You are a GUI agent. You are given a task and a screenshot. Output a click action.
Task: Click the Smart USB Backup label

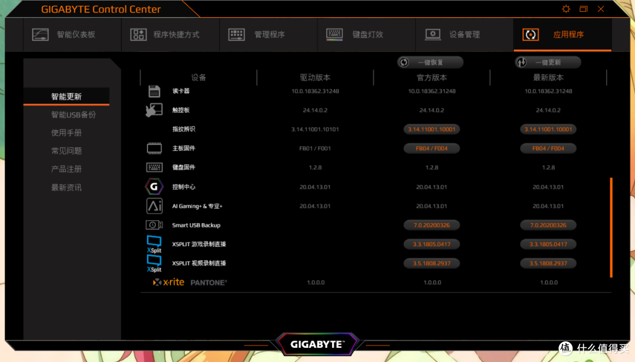[x=196, y=225]
